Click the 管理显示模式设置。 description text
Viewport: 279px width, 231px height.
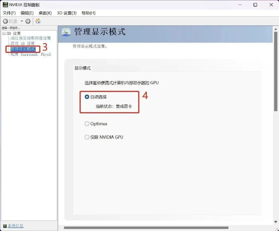click(90, 46)
